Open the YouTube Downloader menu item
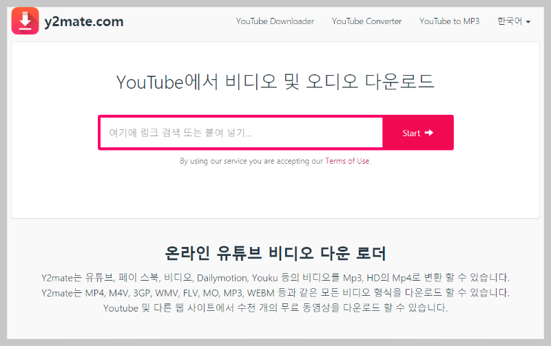551x346 pixels. point(275,21)
